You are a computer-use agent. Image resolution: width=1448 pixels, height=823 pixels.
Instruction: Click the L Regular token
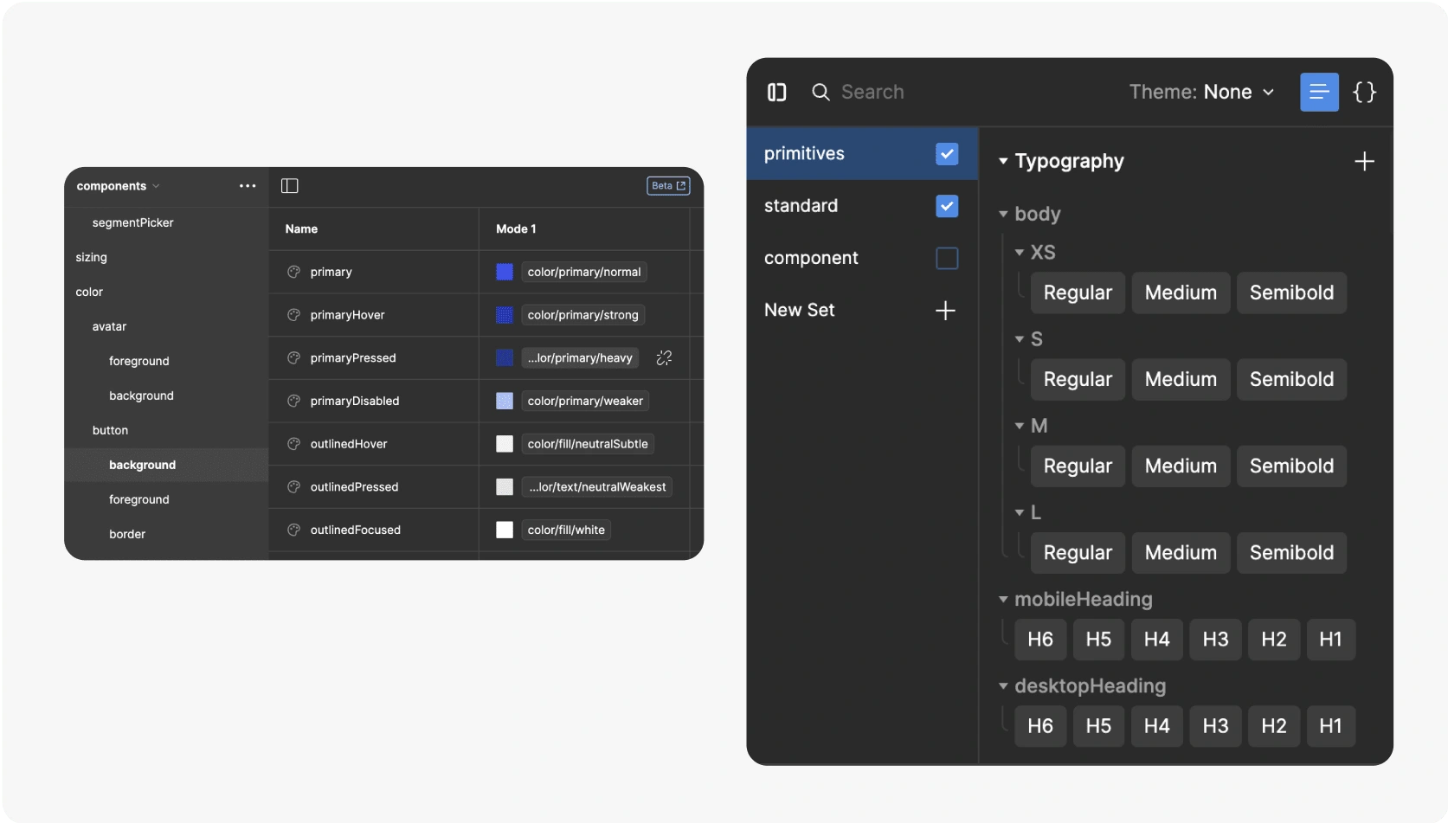coord(1078,552)
